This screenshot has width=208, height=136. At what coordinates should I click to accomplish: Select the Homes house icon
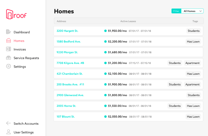8,41
